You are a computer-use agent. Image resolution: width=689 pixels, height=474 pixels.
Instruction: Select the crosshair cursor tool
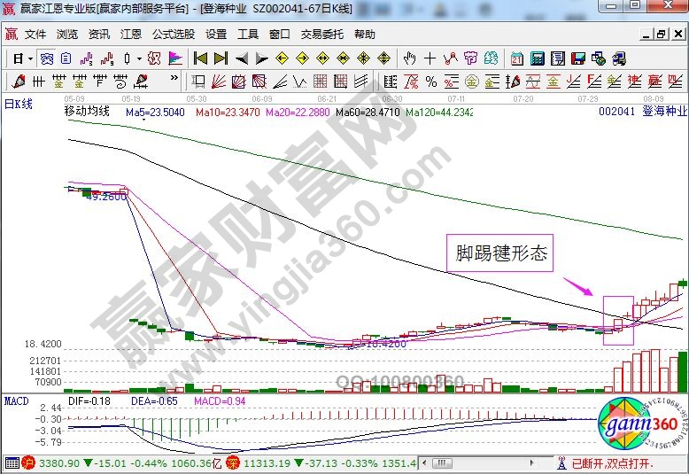430,59
